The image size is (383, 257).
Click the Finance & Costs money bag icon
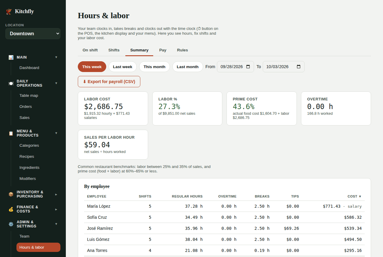tap(11, 209)
